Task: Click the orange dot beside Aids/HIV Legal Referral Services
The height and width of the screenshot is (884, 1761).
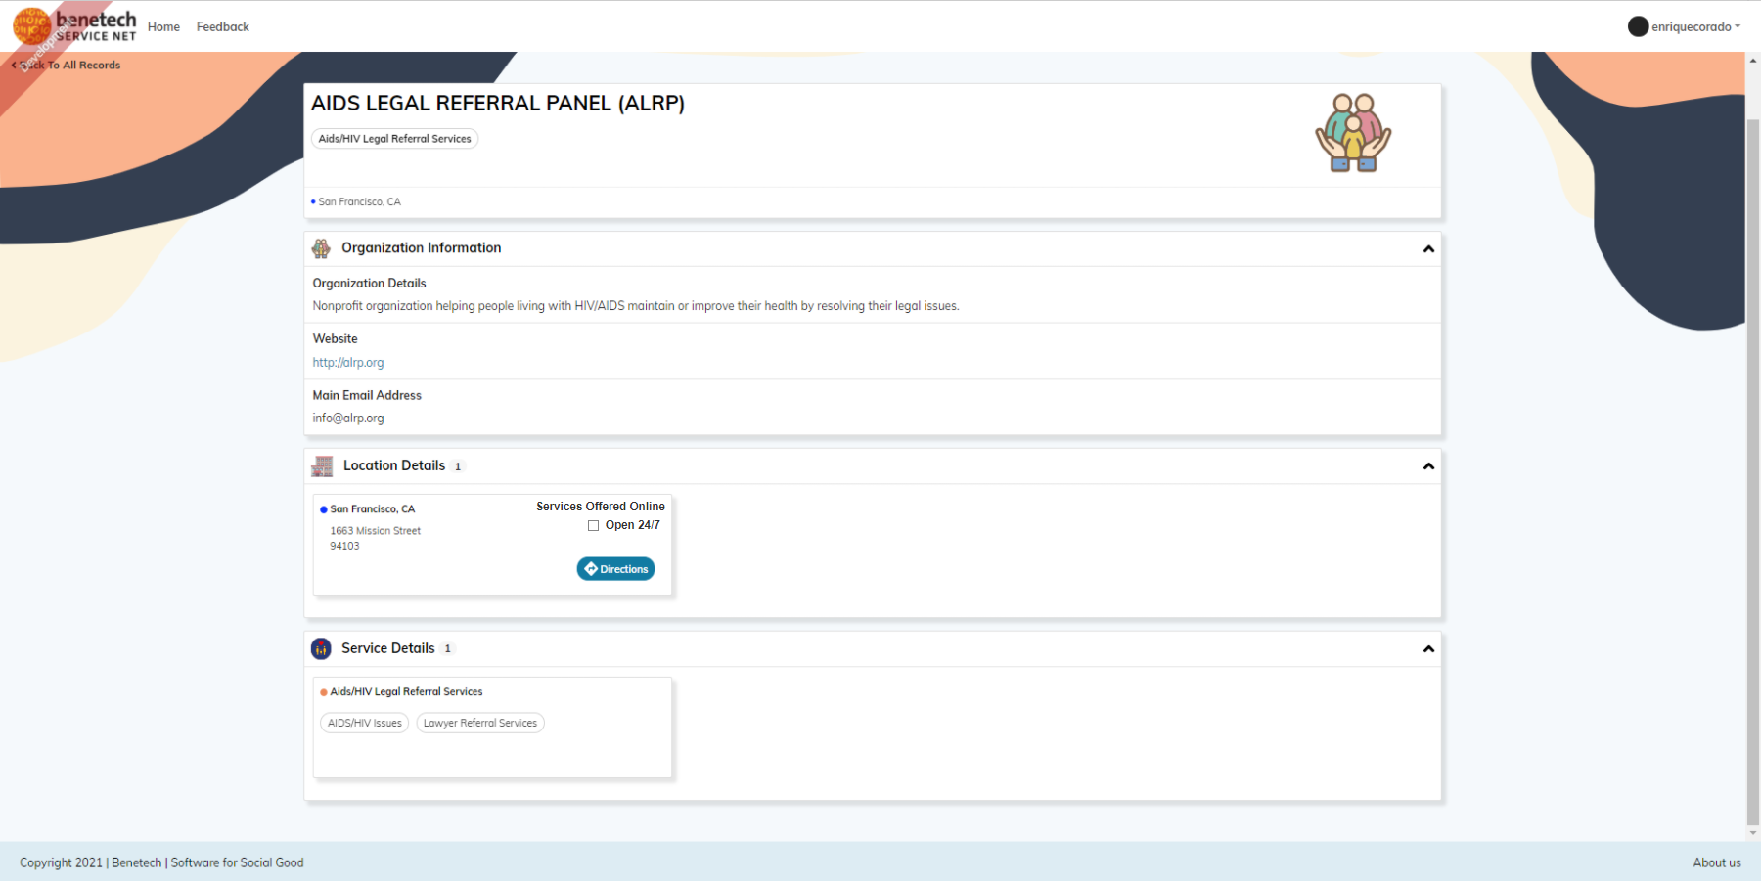Action: 324,691
